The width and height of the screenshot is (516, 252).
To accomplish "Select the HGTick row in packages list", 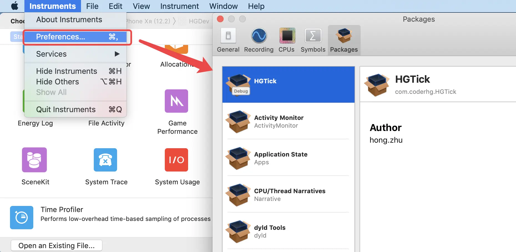I will point(289,85).
